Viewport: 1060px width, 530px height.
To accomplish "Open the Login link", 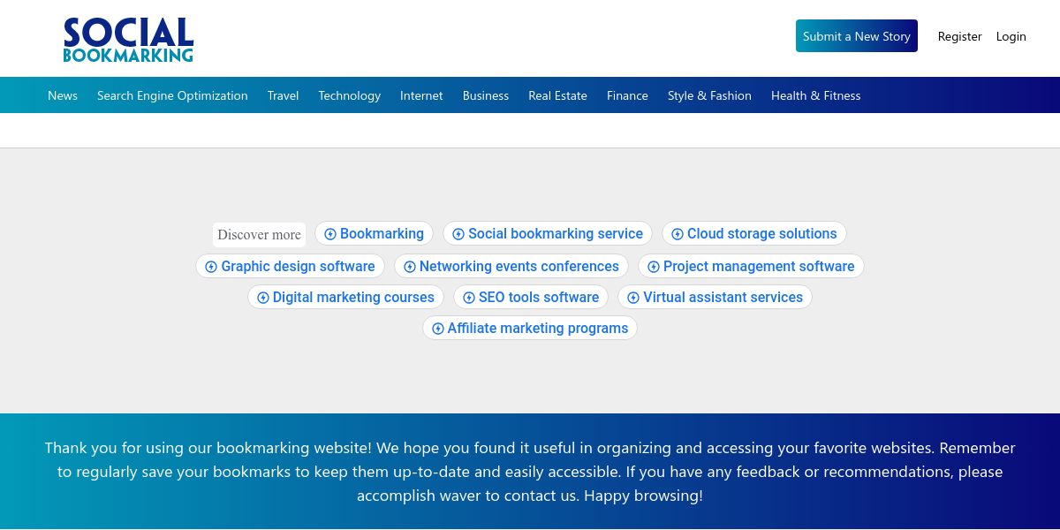I will tap(1011, 36).
